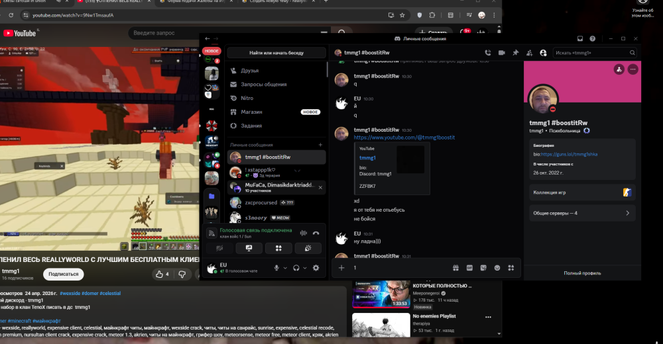Start a video call in Discord

(501, 53)
